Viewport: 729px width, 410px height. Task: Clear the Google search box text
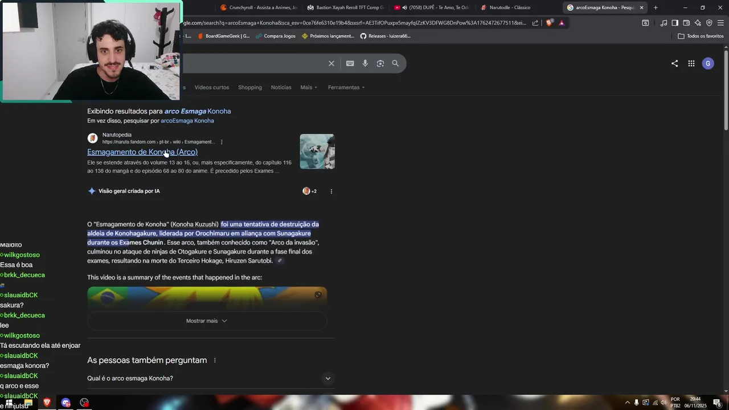point(331,63)
